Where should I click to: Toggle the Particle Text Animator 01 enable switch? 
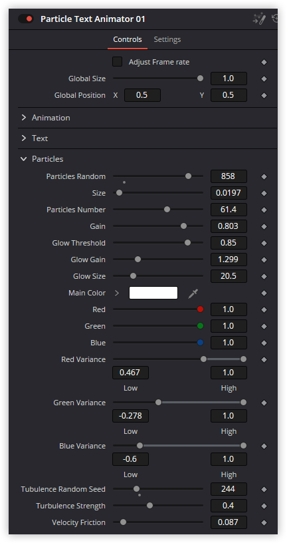pyautogui.click(x=26, y=19)
